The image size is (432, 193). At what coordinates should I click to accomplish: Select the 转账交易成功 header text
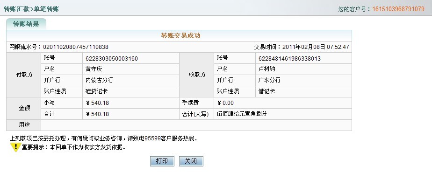[180, 35]
